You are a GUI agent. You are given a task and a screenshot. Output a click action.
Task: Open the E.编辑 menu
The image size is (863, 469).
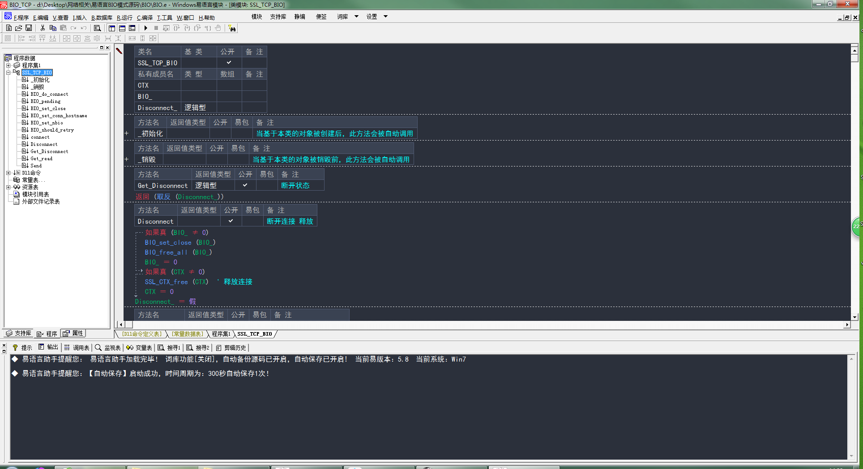[41, 17]
